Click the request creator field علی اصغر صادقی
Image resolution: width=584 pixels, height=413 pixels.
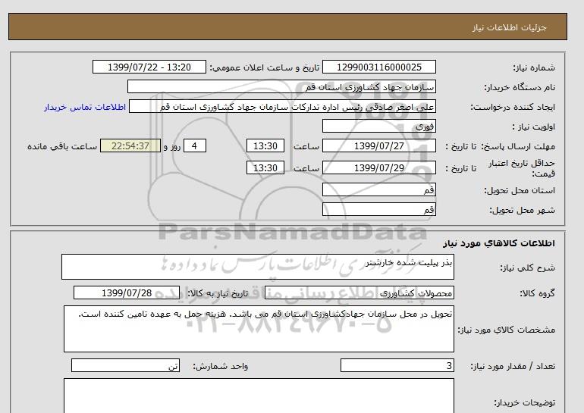(282, 107)
